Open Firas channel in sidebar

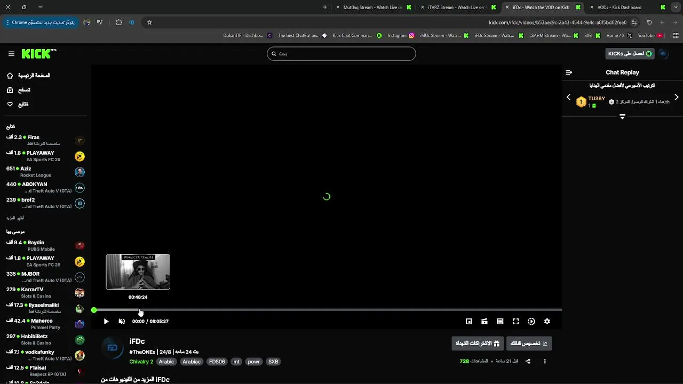coord(45,140)
